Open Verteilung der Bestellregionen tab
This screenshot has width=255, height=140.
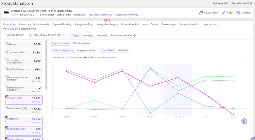pyautogui.click(x=20, y=29)
